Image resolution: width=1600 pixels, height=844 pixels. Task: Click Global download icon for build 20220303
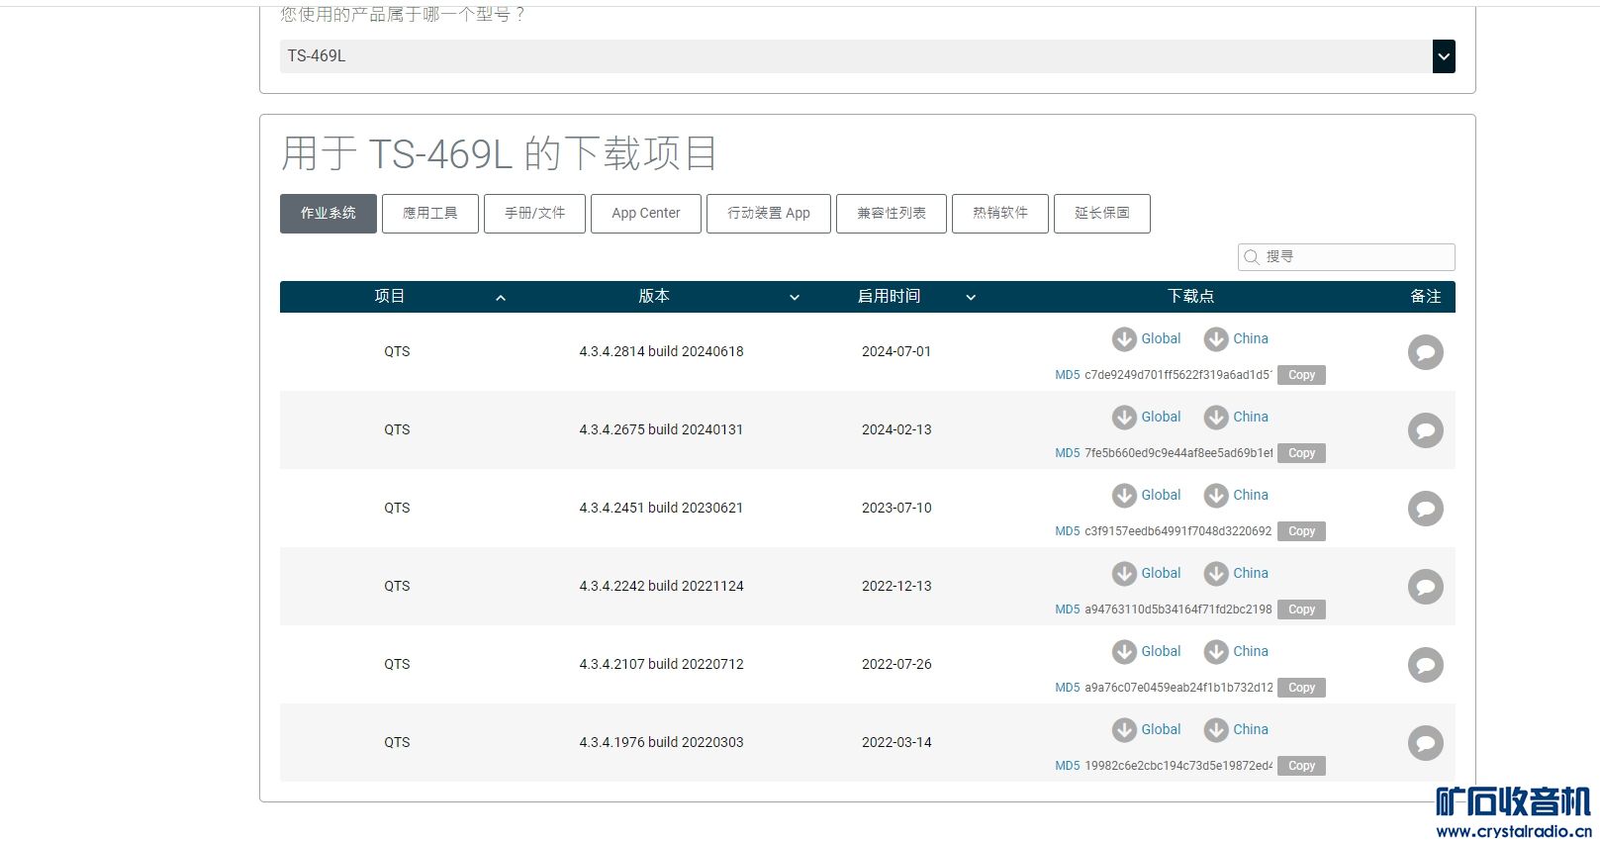click(1124, 730)
